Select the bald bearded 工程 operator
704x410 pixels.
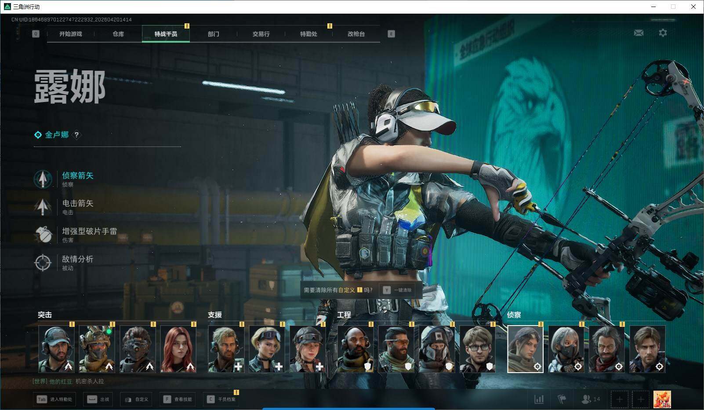tap(356, 349)
